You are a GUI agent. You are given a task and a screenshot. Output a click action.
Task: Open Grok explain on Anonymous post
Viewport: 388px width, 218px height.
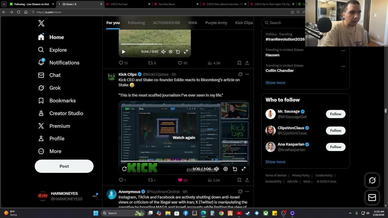point(240,191)
